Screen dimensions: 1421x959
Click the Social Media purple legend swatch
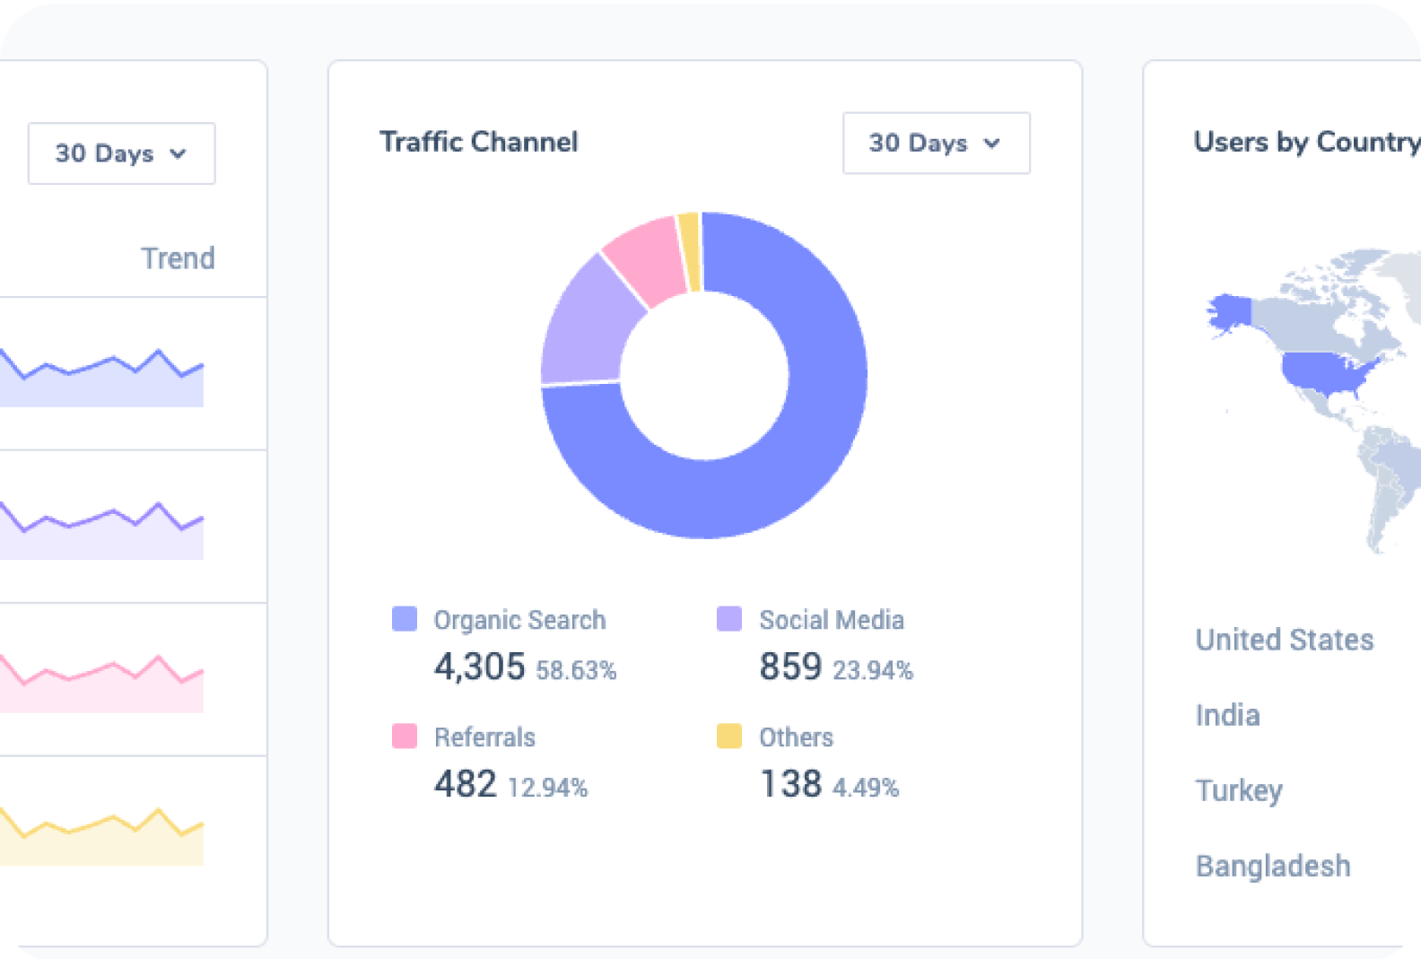(x=729, y=619)
